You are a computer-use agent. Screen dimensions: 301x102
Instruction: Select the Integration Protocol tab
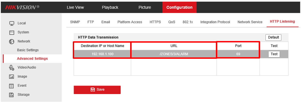[215, 22]
